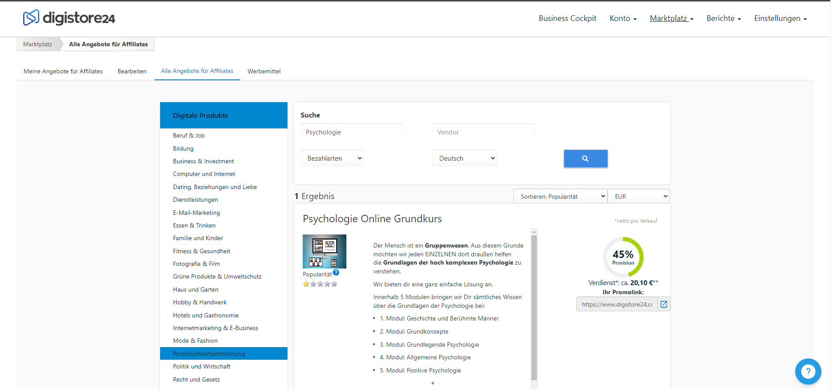The image size is (831, 389).
Task: Click the digistore24 logo
Action: (x=69, y=18)
